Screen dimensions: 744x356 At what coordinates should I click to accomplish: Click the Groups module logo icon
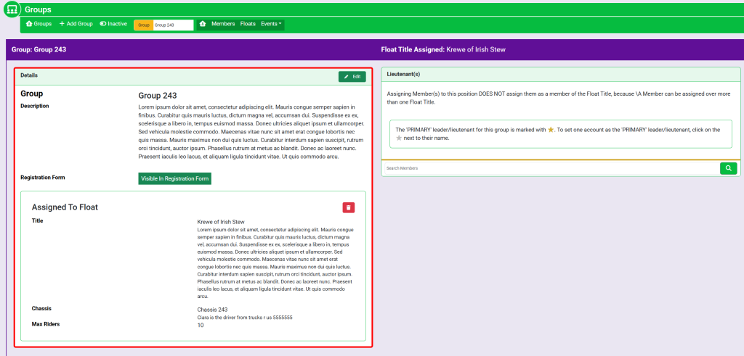click(12, 9)
